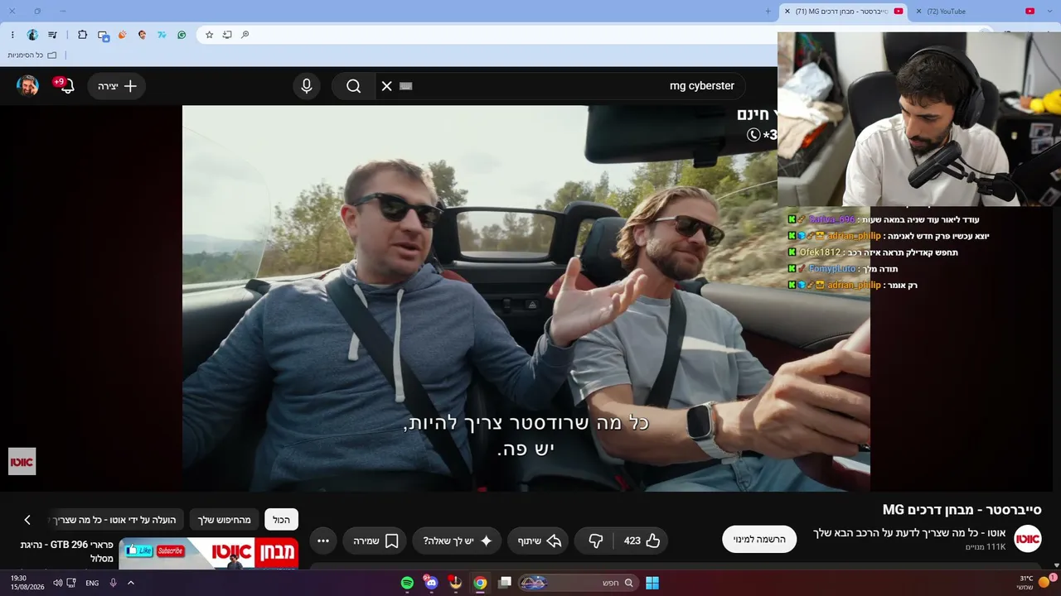Open the on-screen keyboard in search box
Screen dimensions: 1061x596
click(405, 86)
